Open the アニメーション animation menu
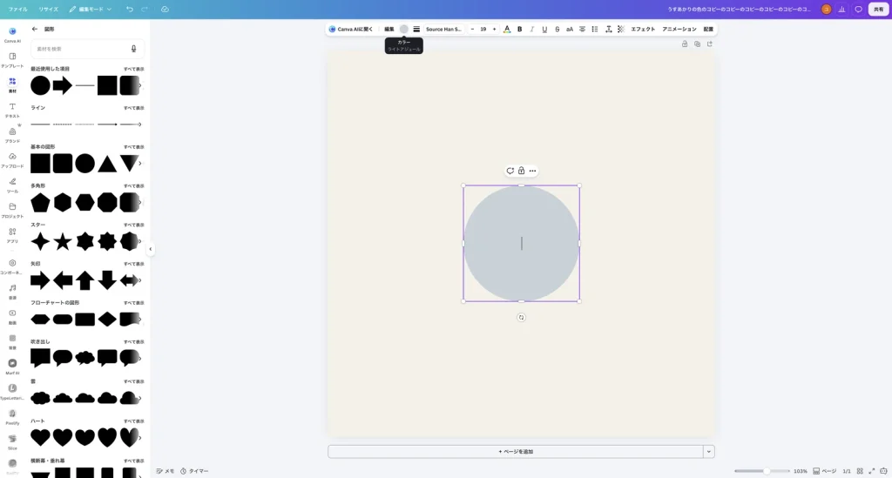The height and width of the screenshot is (478, 892). [679, 29]
